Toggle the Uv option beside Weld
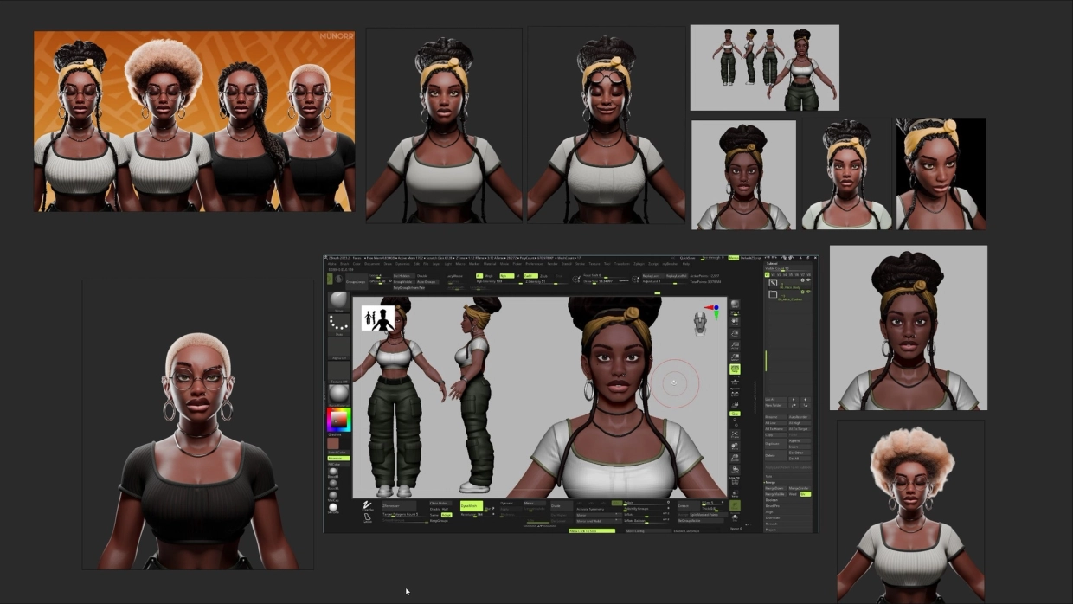 click(806, 494)
